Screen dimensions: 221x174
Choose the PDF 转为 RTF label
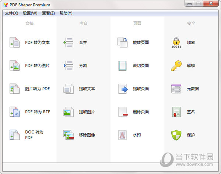click(x=38, y=112)
